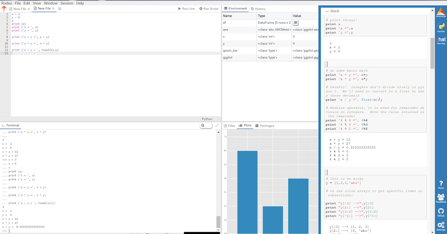Switch to the History tab

(258, 9)
